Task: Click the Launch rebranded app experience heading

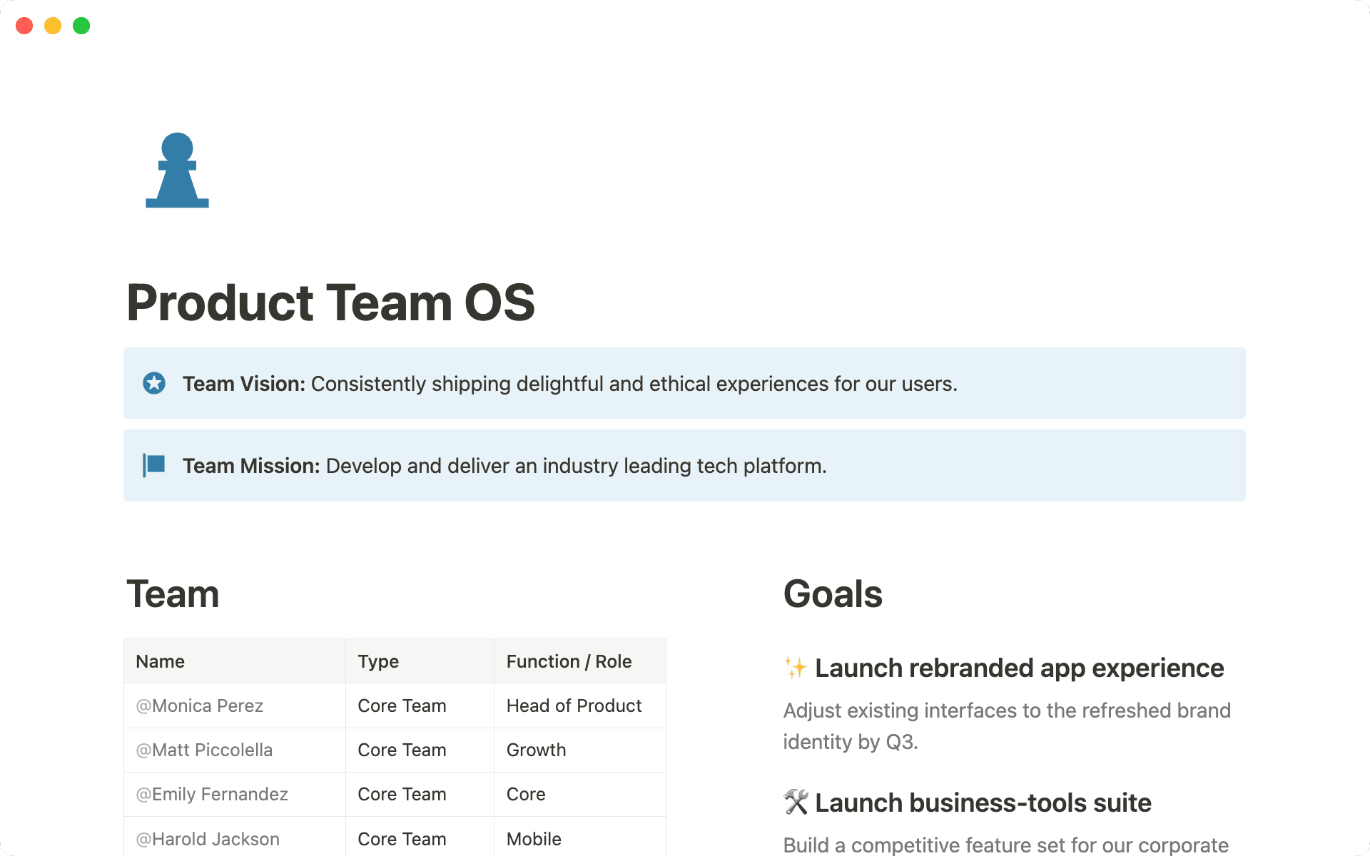Action: pyautogui.click(x=1019, y=668)
